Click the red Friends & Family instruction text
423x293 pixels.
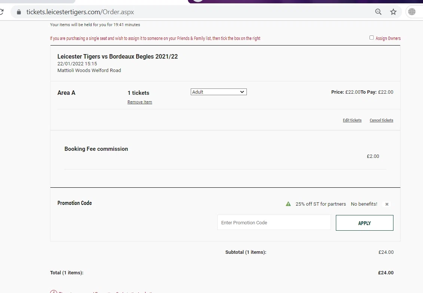coord(155,38)
